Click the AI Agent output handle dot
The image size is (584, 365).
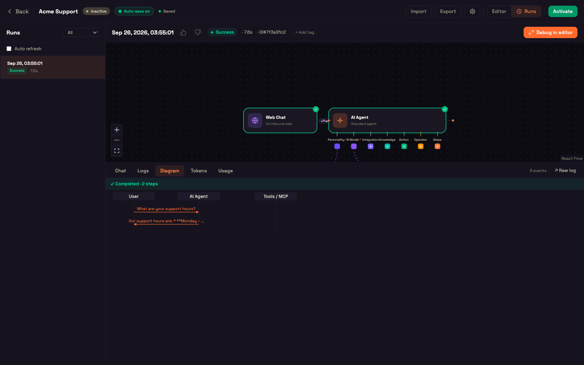(x=453, y=120)
